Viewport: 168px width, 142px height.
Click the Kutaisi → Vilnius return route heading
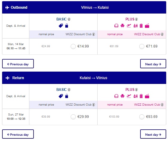point(93,78)
